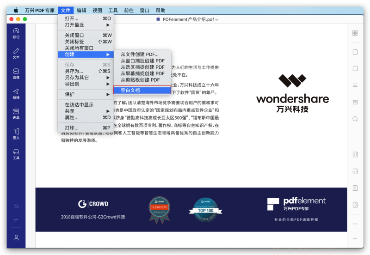Select the 密文 redaction tool
Image resolution: width=370 pixels, height=255 pixels.
16,134
